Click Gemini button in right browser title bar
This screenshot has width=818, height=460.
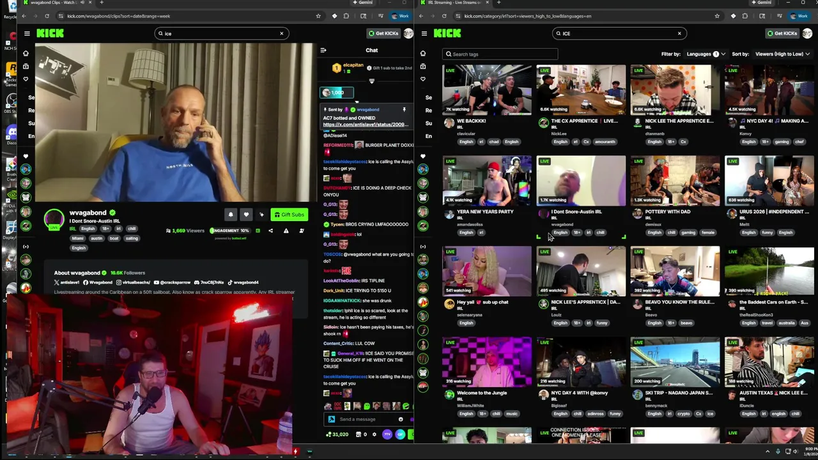point(761,3)
